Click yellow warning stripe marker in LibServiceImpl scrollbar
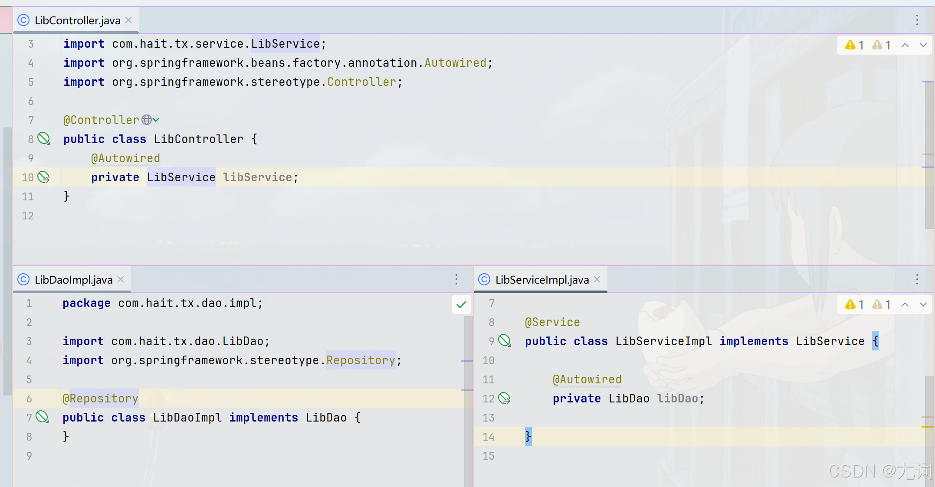This screenshot has height=487, width=935. (927, 427)
